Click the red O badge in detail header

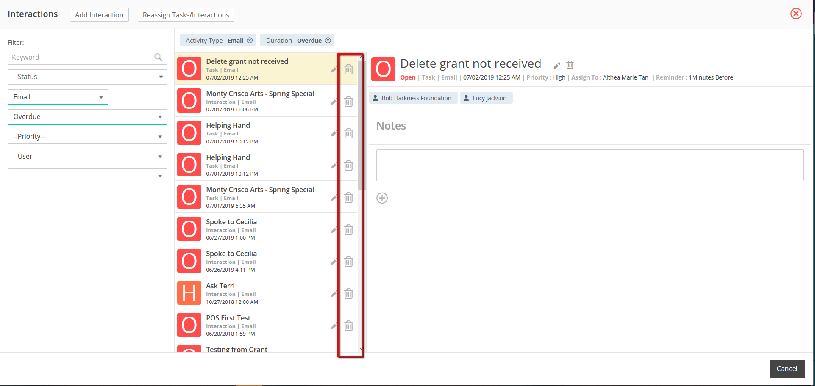tap(383, 69)
